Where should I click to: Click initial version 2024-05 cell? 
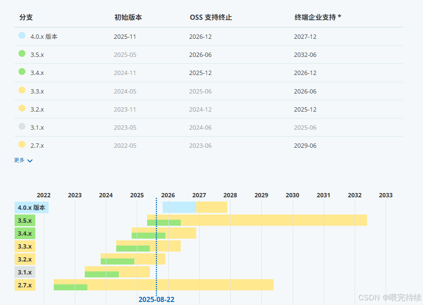tap(125, 91)
